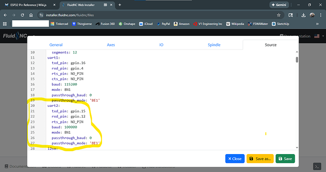Go forward in browser history
The height and width of the screenshot is (172, 326).
pyautogui.click(x=14, y=15)
